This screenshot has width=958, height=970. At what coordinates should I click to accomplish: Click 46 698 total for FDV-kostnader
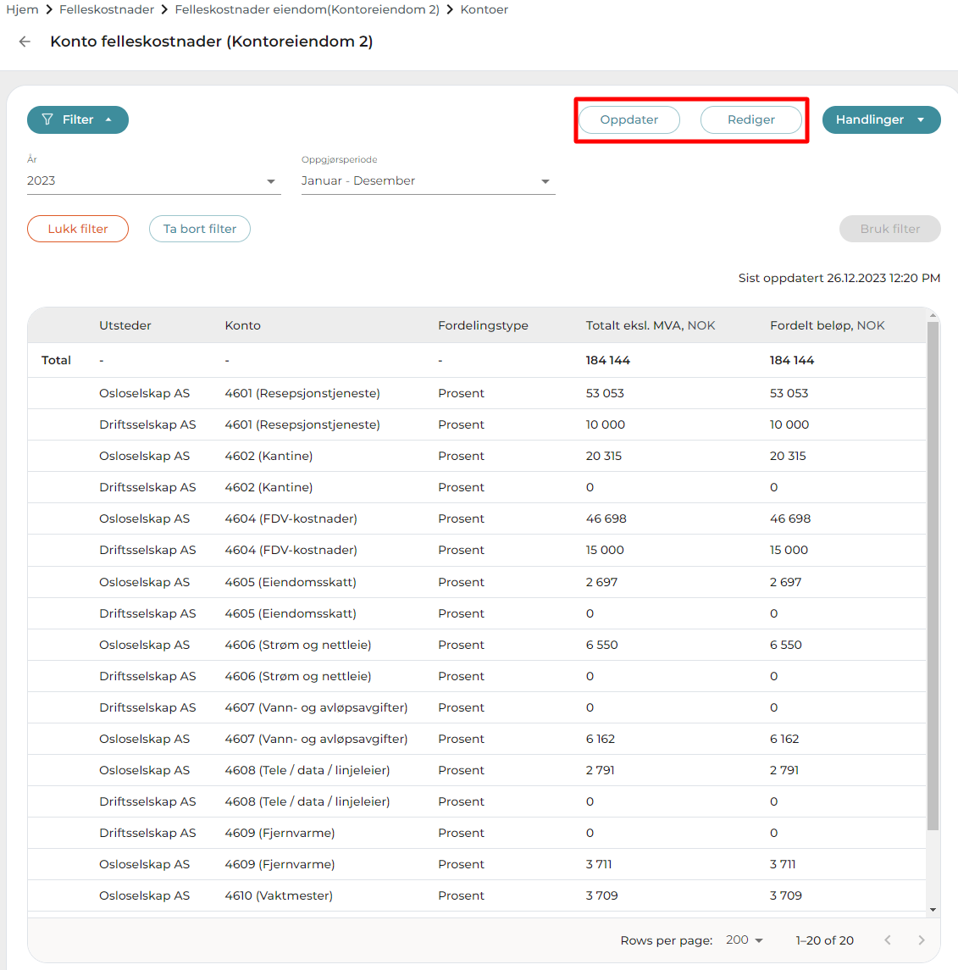[606, 518]
